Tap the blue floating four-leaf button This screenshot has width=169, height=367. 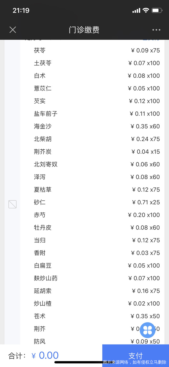pos(148,330)
